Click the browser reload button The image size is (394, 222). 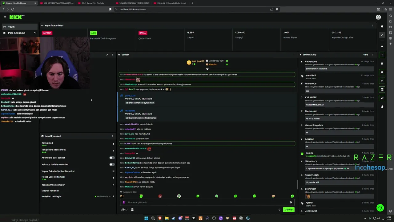13,9
